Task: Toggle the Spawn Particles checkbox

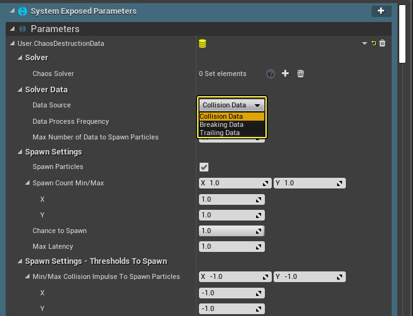Action: point(204,167)
